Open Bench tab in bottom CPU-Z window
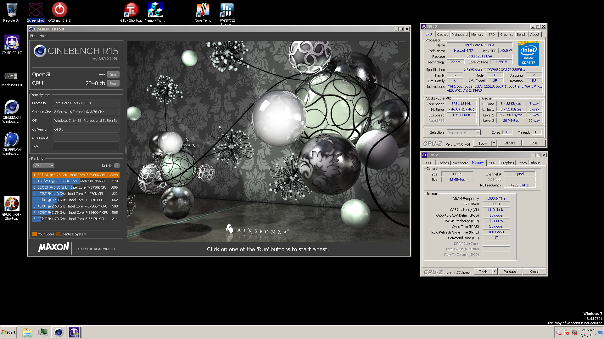This screenshot has height=339, width=604. click(522, 163)
